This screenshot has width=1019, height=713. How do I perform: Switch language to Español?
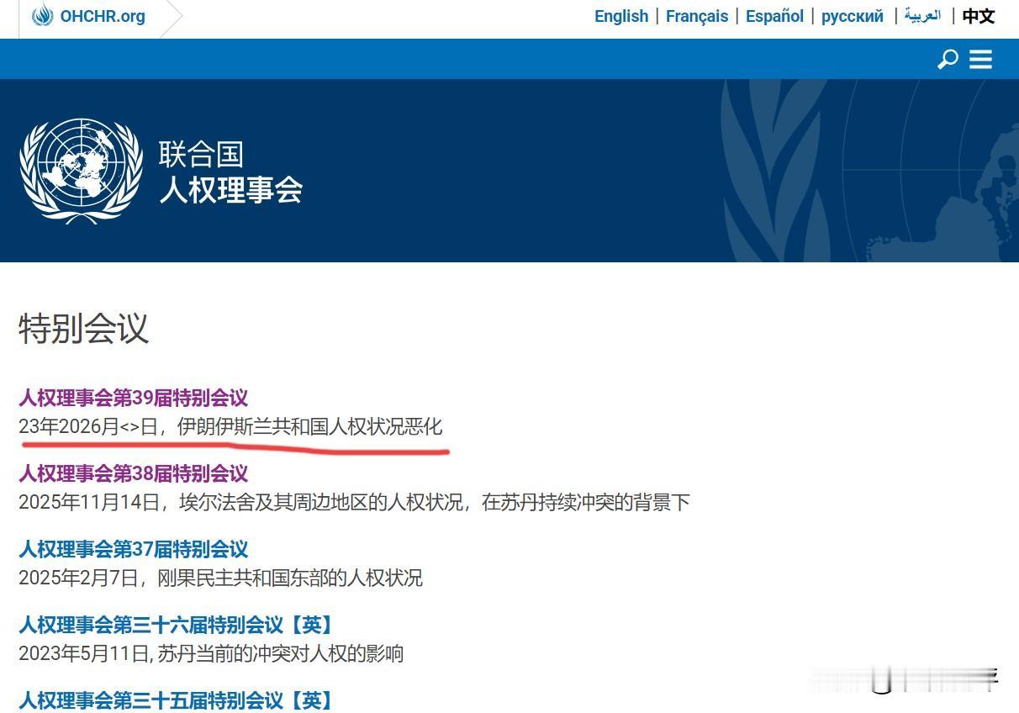click(x=774, y=16)
